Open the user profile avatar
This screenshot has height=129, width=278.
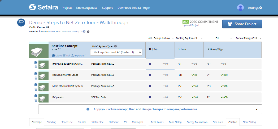[x=240, y=8]
